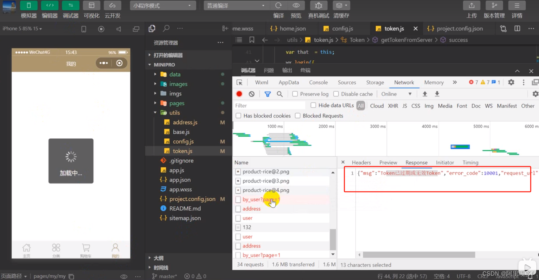
Task: Select the by_user?page=1 request in list
Action: tap(261, 199)
